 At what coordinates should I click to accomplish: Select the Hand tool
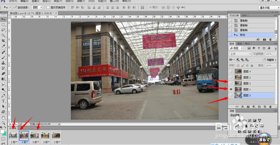click(3, 118)
